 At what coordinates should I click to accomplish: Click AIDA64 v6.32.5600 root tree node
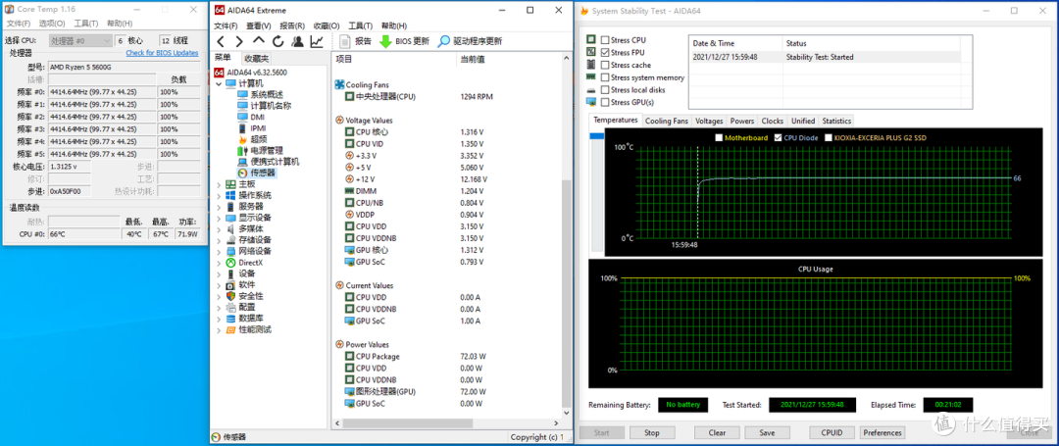point(251,73)
